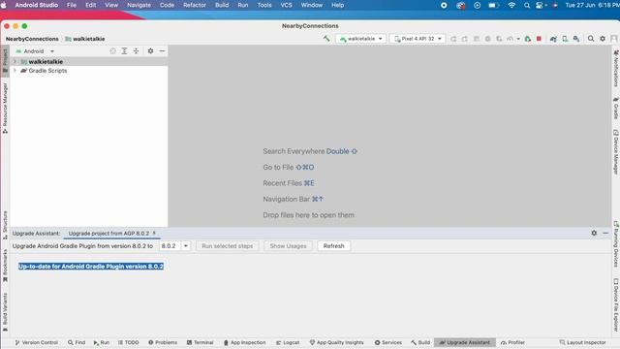Open the Structure side tab
This screenshot has width=620, height=349.
pos(5,225)
